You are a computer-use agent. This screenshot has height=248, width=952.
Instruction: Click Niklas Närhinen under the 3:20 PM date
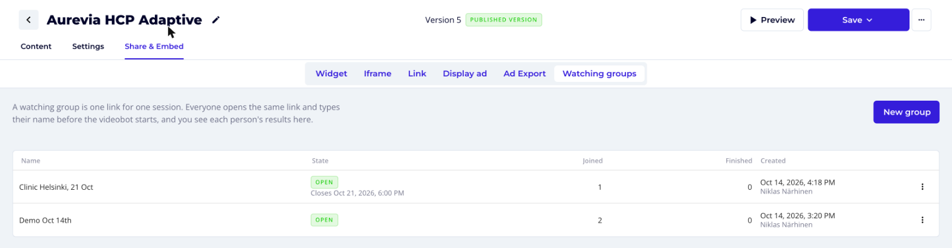(x=786, y=225)
